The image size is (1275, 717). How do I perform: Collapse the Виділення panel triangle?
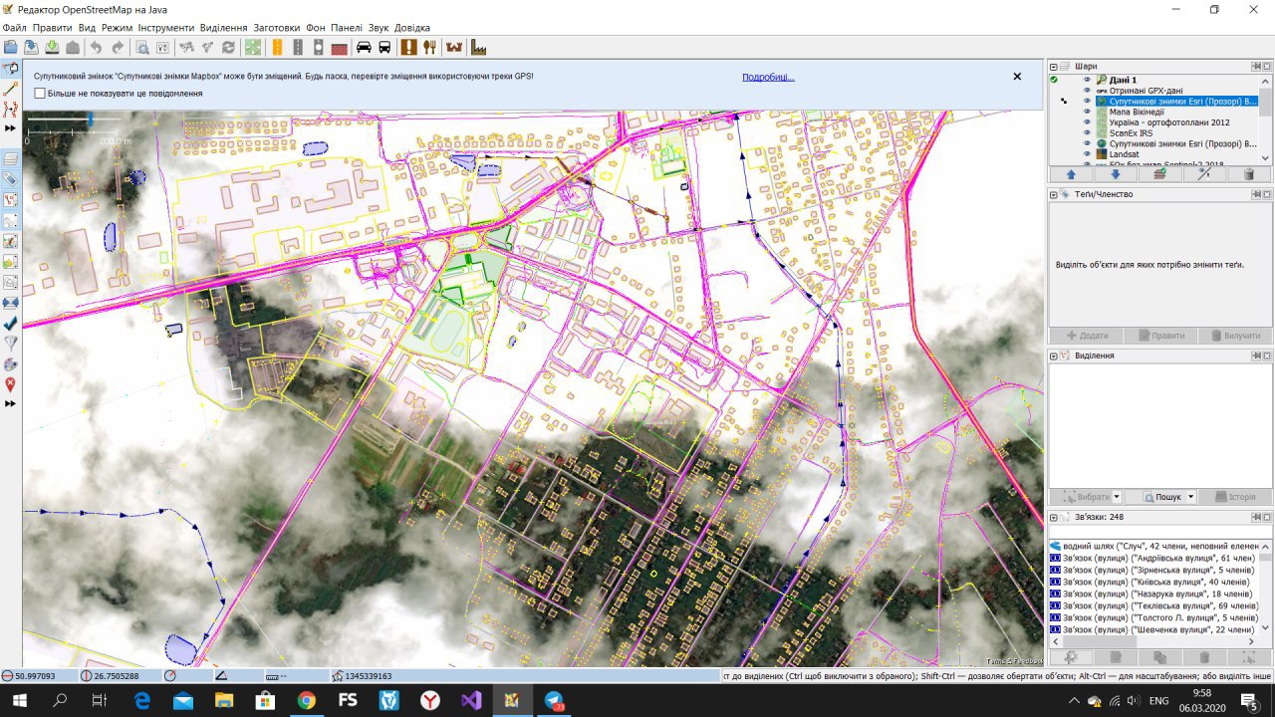(x=1054, y=356)
